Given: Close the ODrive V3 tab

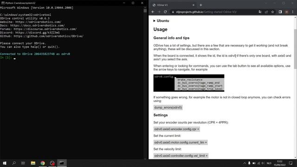Looking at the screenshot, I should pyautogui.click(x=194, y=5).
